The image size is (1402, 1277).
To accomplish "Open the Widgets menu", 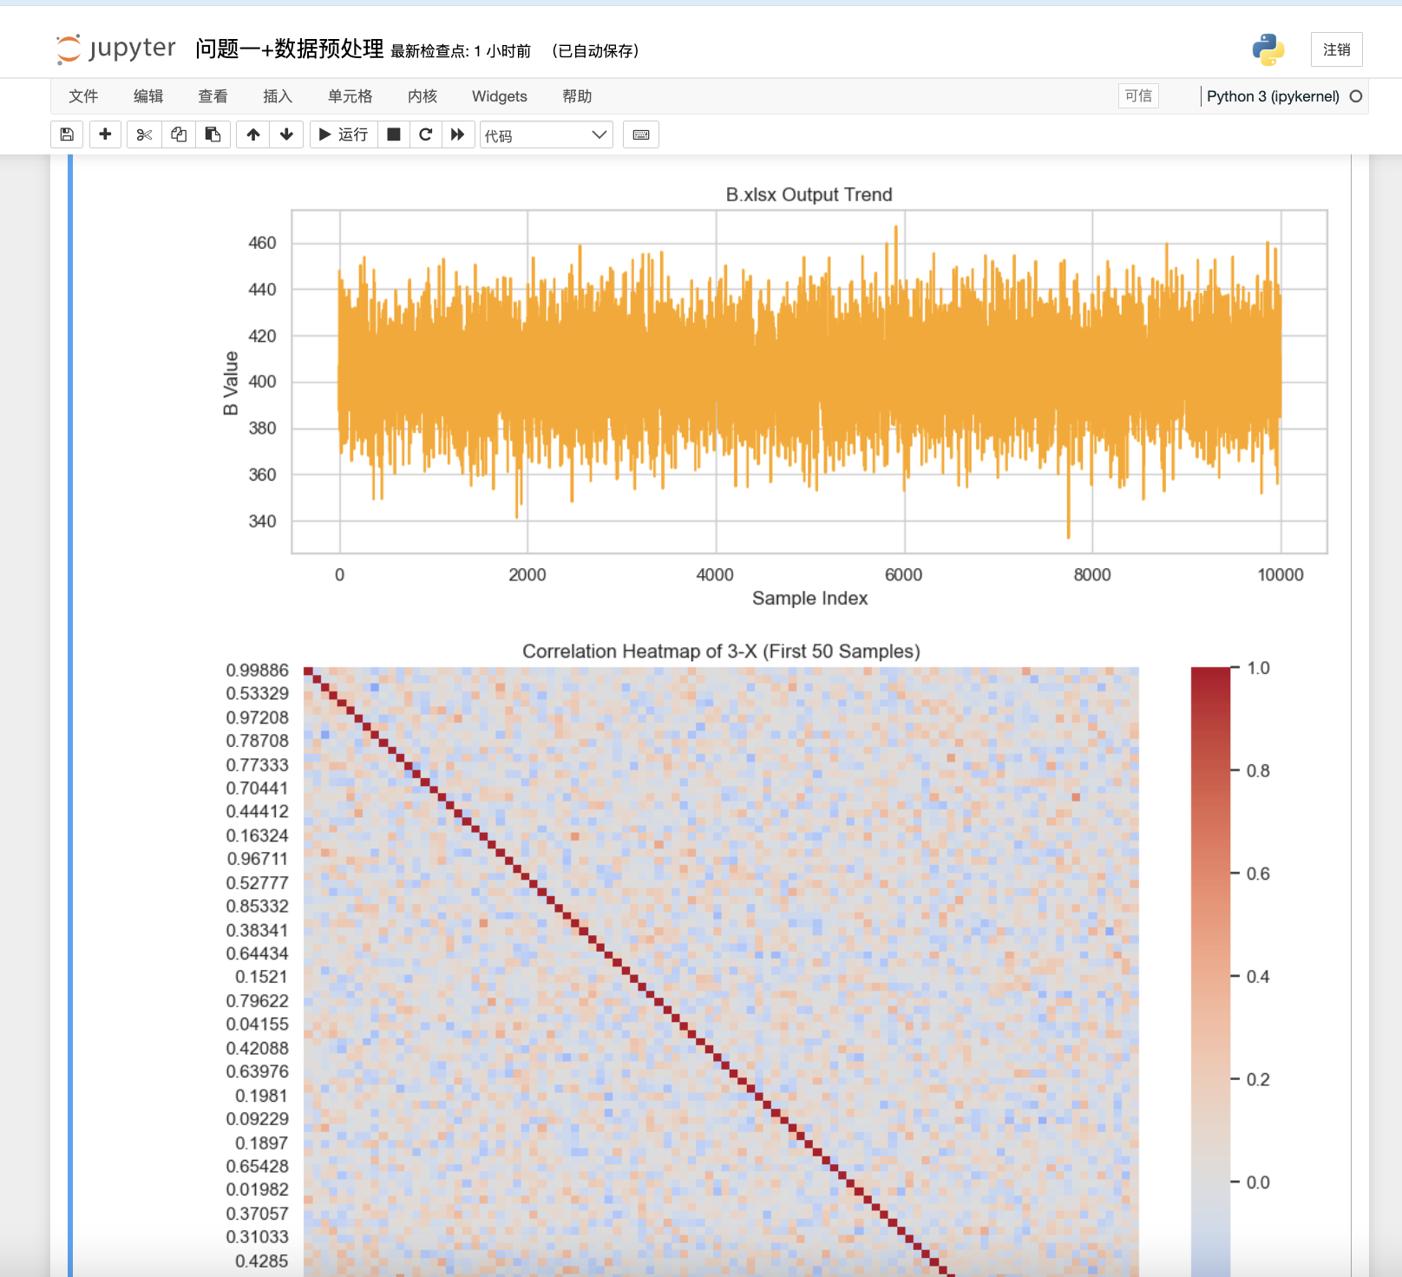I will (500, 96).
